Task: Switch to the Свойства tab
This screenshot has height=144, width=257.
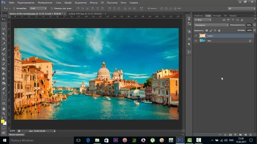Action: [198, 16]
